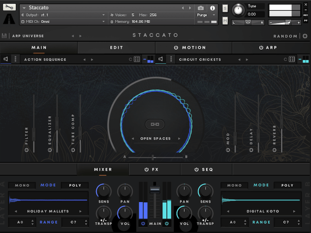Click the link icon in the center dial

[x=155, y=124]
